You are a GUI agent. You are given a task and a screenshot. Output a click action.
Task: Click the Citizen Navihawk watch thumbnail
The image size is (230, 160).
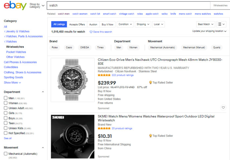point(73,80)
